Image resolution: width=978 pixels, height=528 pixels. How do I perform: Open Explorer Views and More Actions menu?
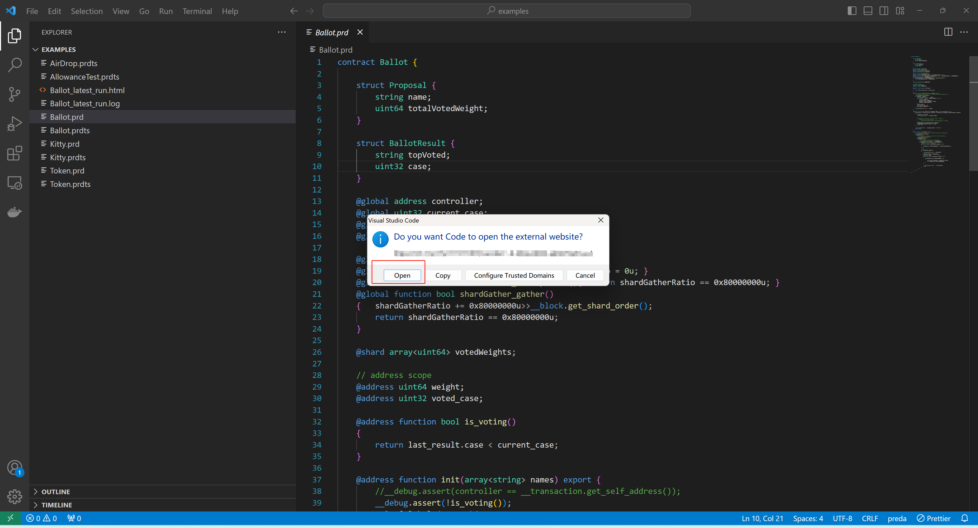[x=281, y=32]
